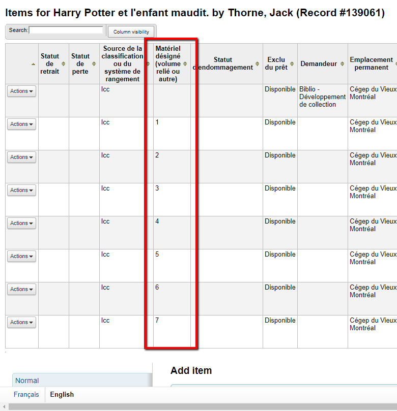Screen dimensions: 397x411
Task: Sort by Matériel désigné column arrows
Action: 185,64
